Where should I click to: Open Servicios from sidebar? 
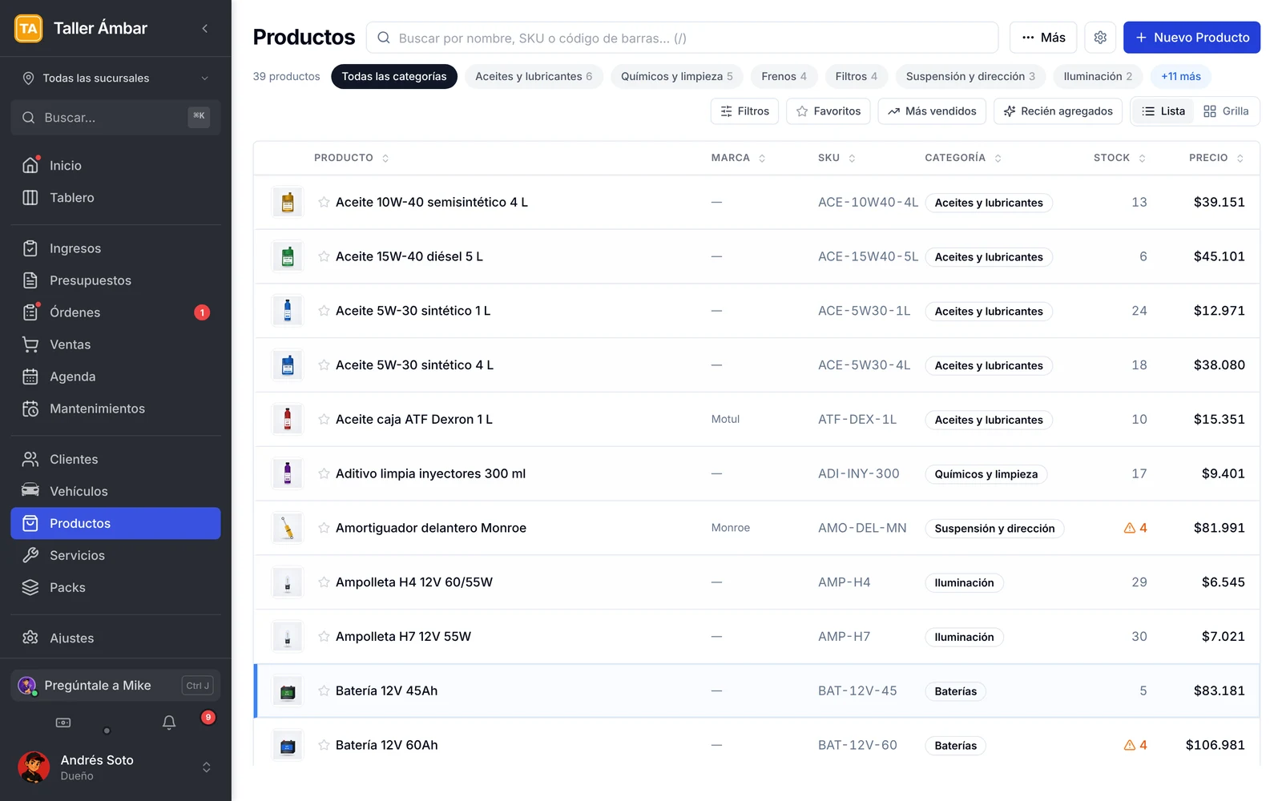[115, 555]
